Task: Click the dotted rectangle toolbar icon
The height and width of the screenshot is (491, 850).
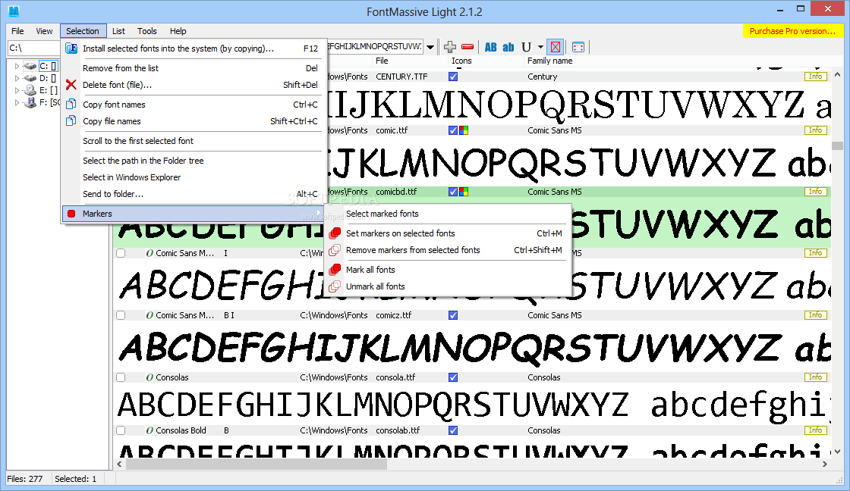Action: [x=578, y=47]
